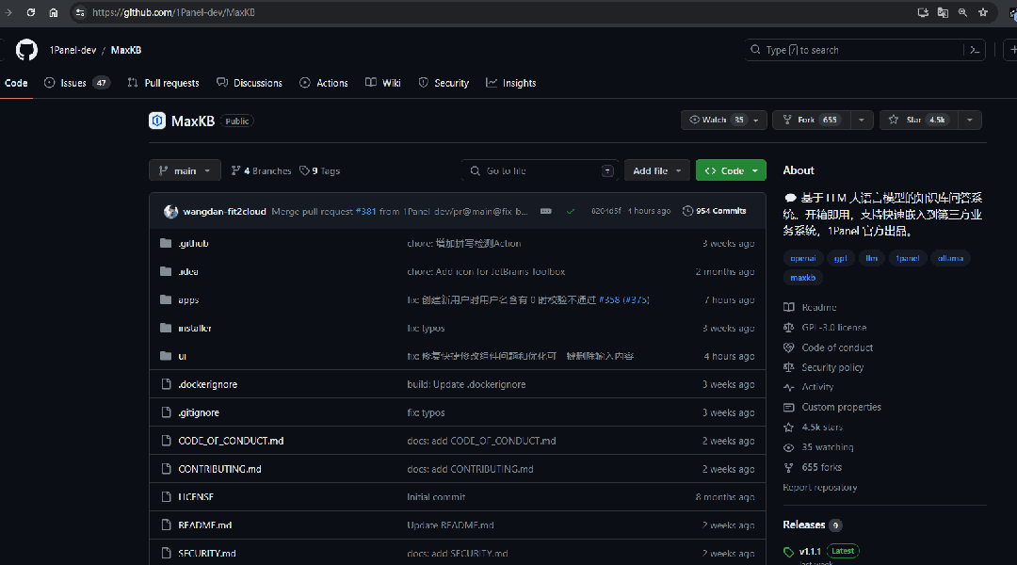The width and height of the screenshot is (1017, 565).
Task: Open the Pull requests tab
Action: click(164, 83)
